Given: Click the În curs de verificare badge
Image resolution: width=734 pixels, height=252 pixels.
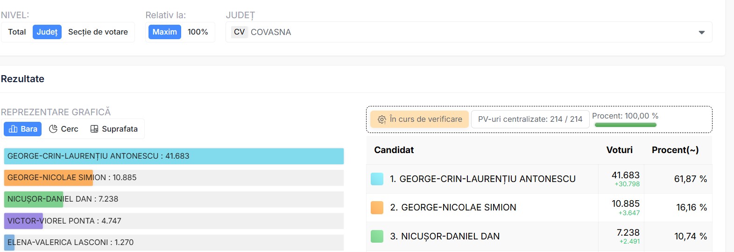Looking at the screenshot, I should coord(420,119).
